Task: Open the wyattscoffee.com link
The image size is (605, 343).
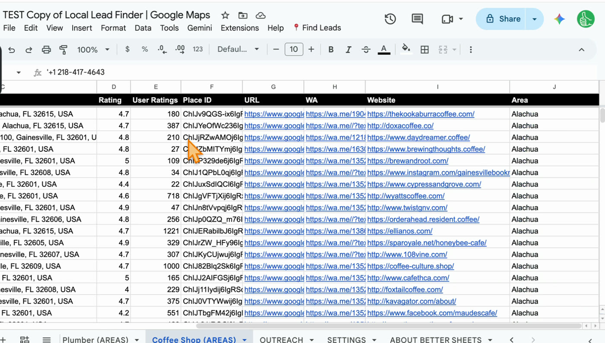Action: [406, 196]
